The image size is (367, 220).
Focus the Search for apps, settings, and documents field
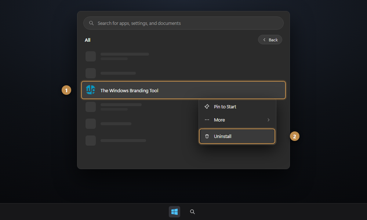point(183,23)
